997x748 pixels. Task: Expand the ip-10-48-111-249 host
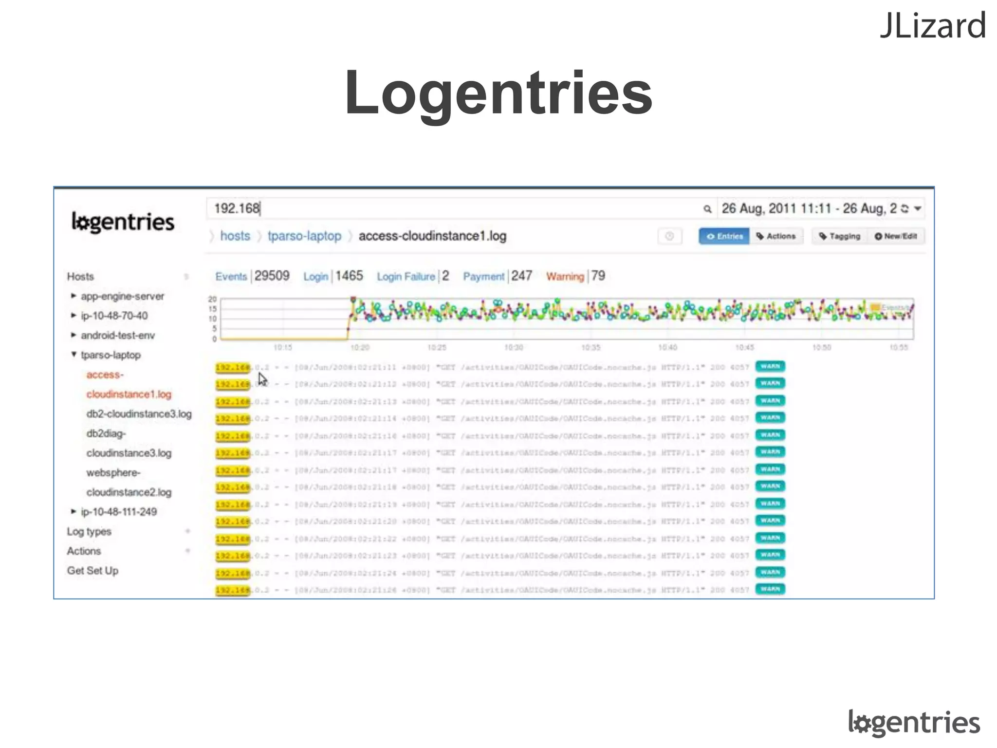[x=74, y=511]
